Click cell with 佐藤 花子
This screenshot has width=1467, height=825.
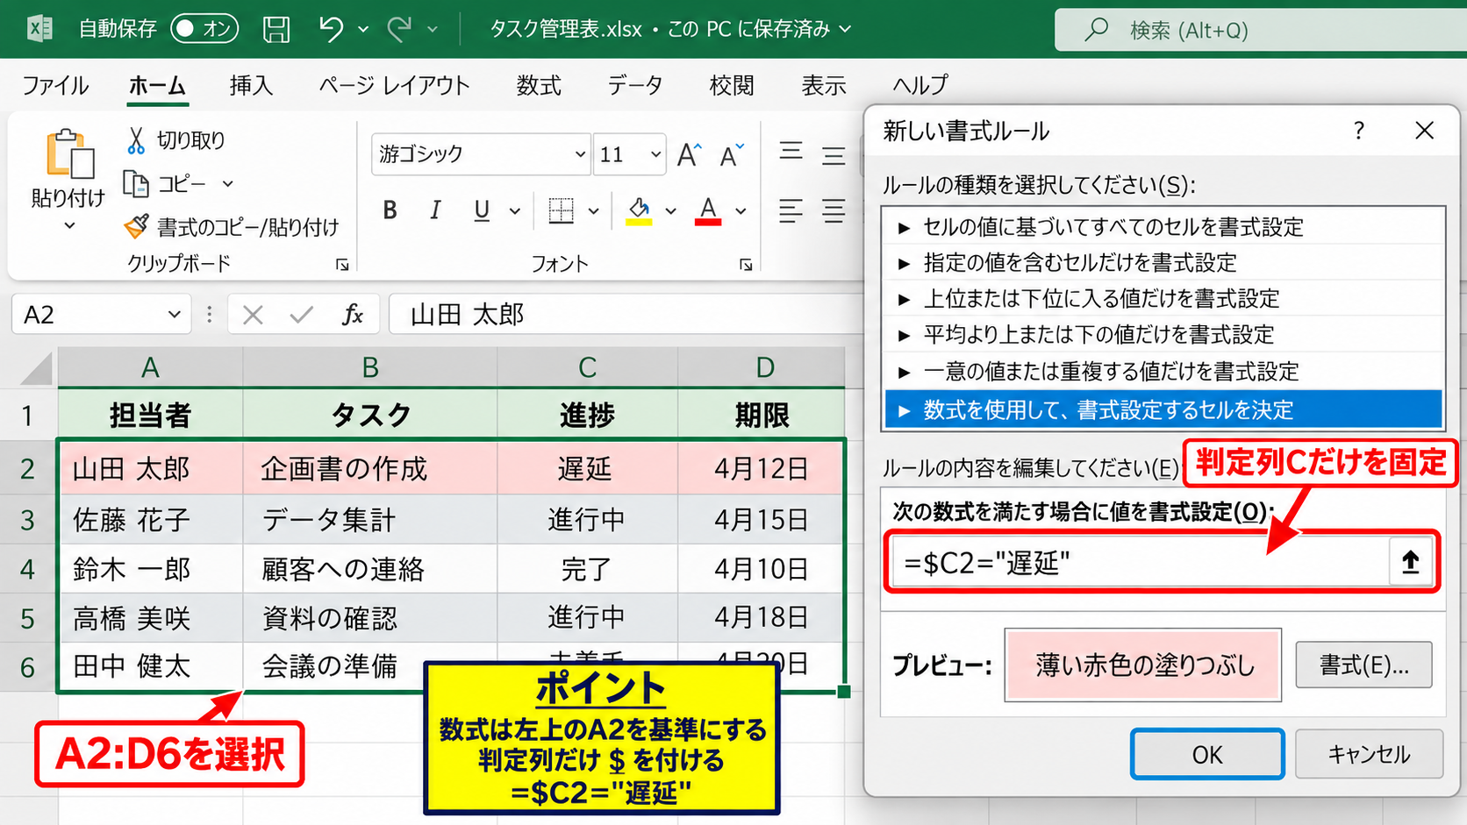tap(150, 520)
